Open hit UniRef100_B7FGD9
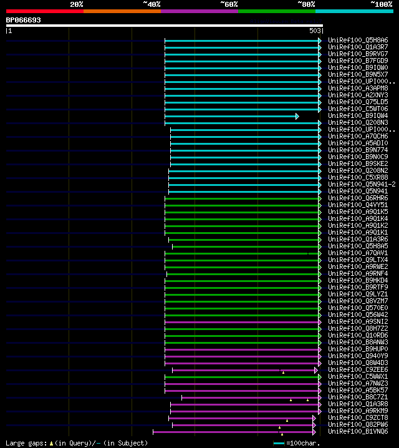 358,61
